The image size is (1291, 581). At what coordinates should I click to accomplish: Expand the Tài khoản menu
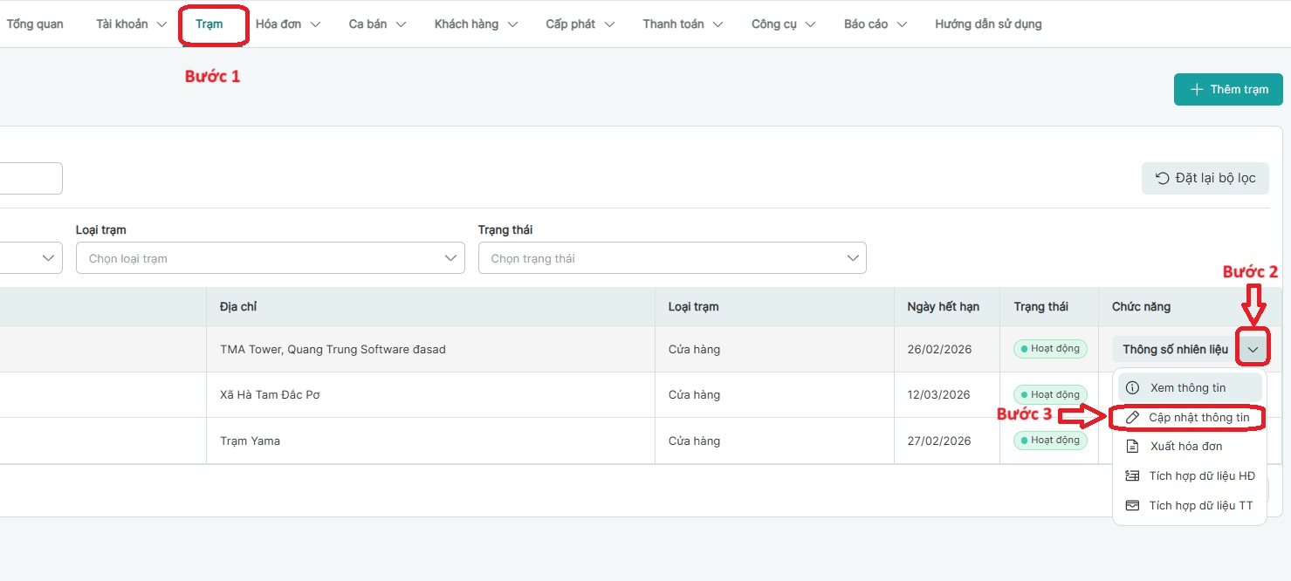(131, 24)
